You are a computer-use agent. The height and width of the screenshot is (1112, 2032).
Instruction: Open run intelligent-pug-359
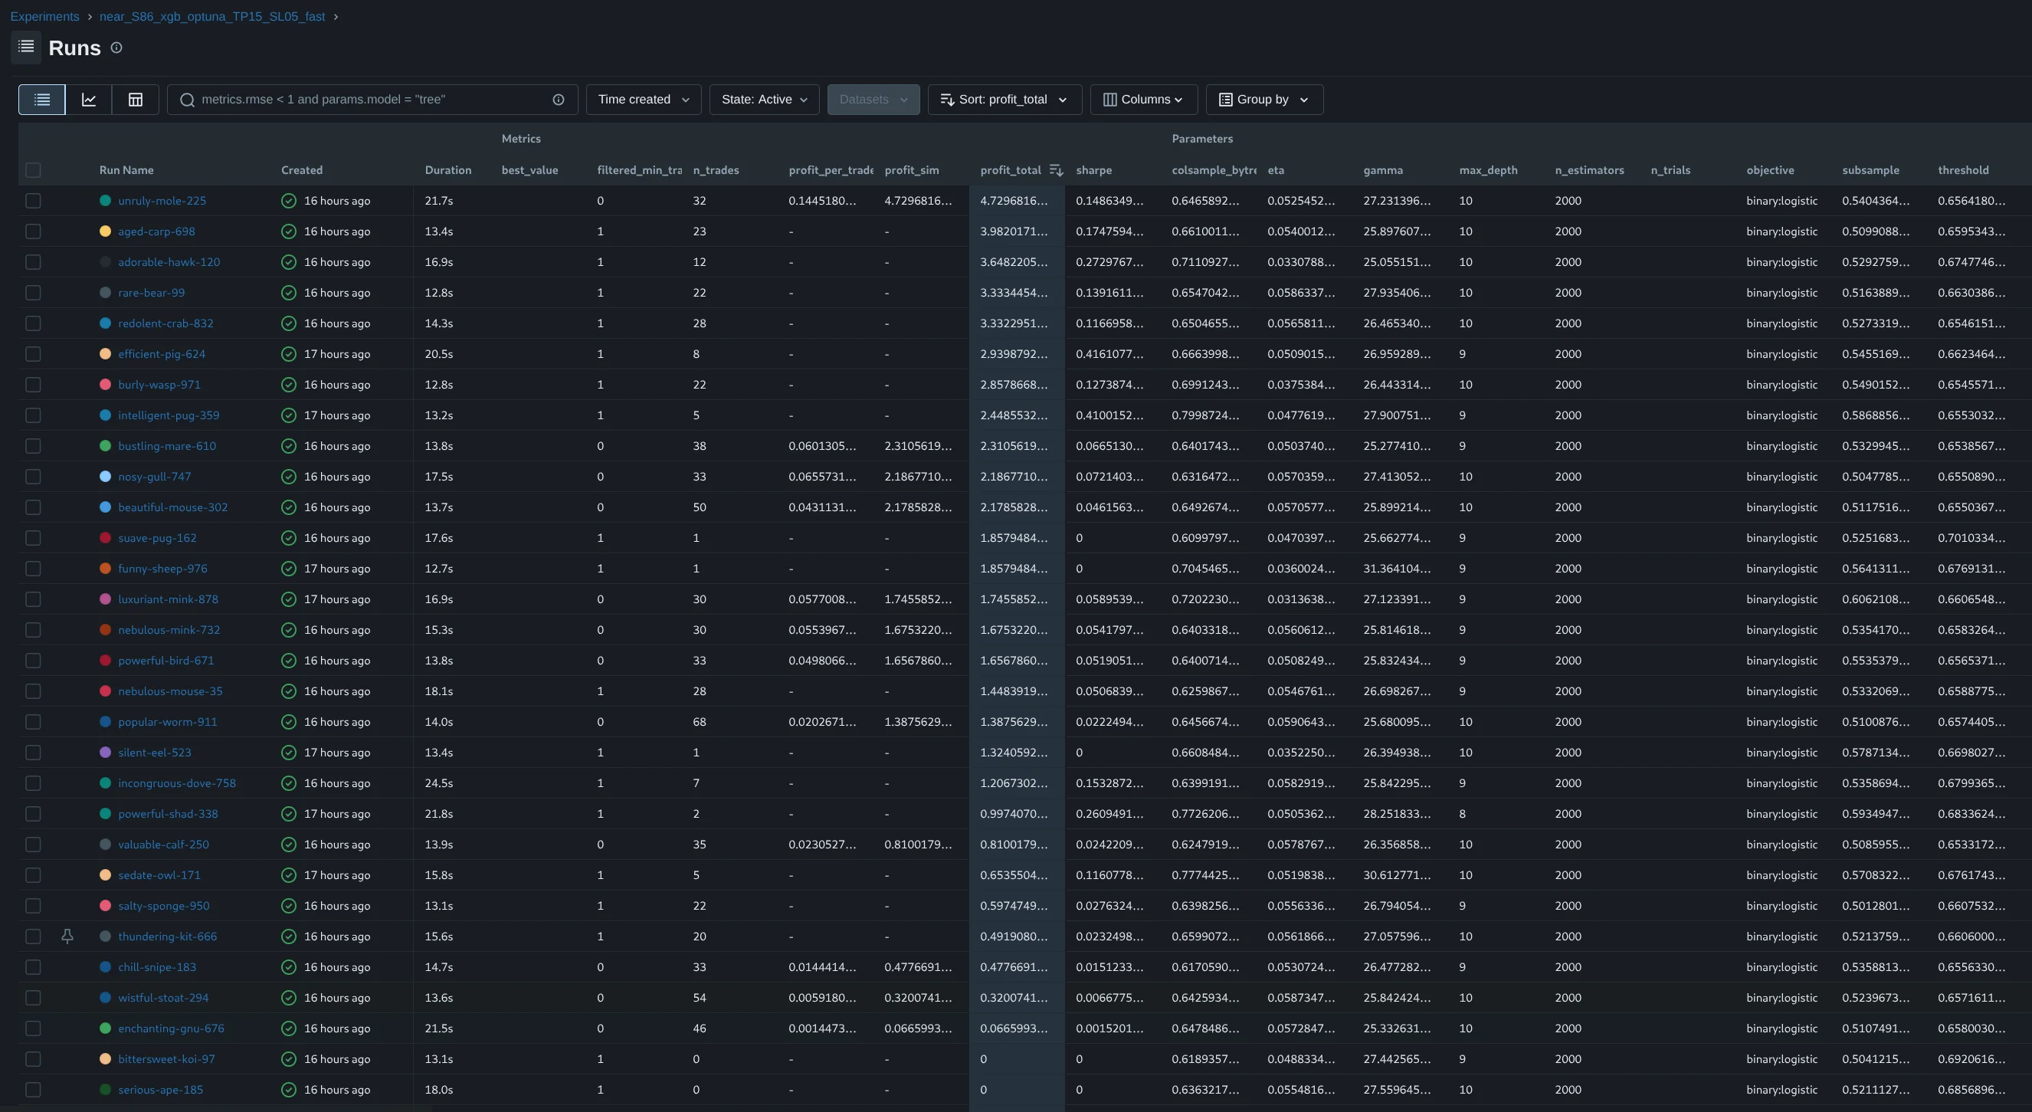pyautogui.click(x=169, y=415)
